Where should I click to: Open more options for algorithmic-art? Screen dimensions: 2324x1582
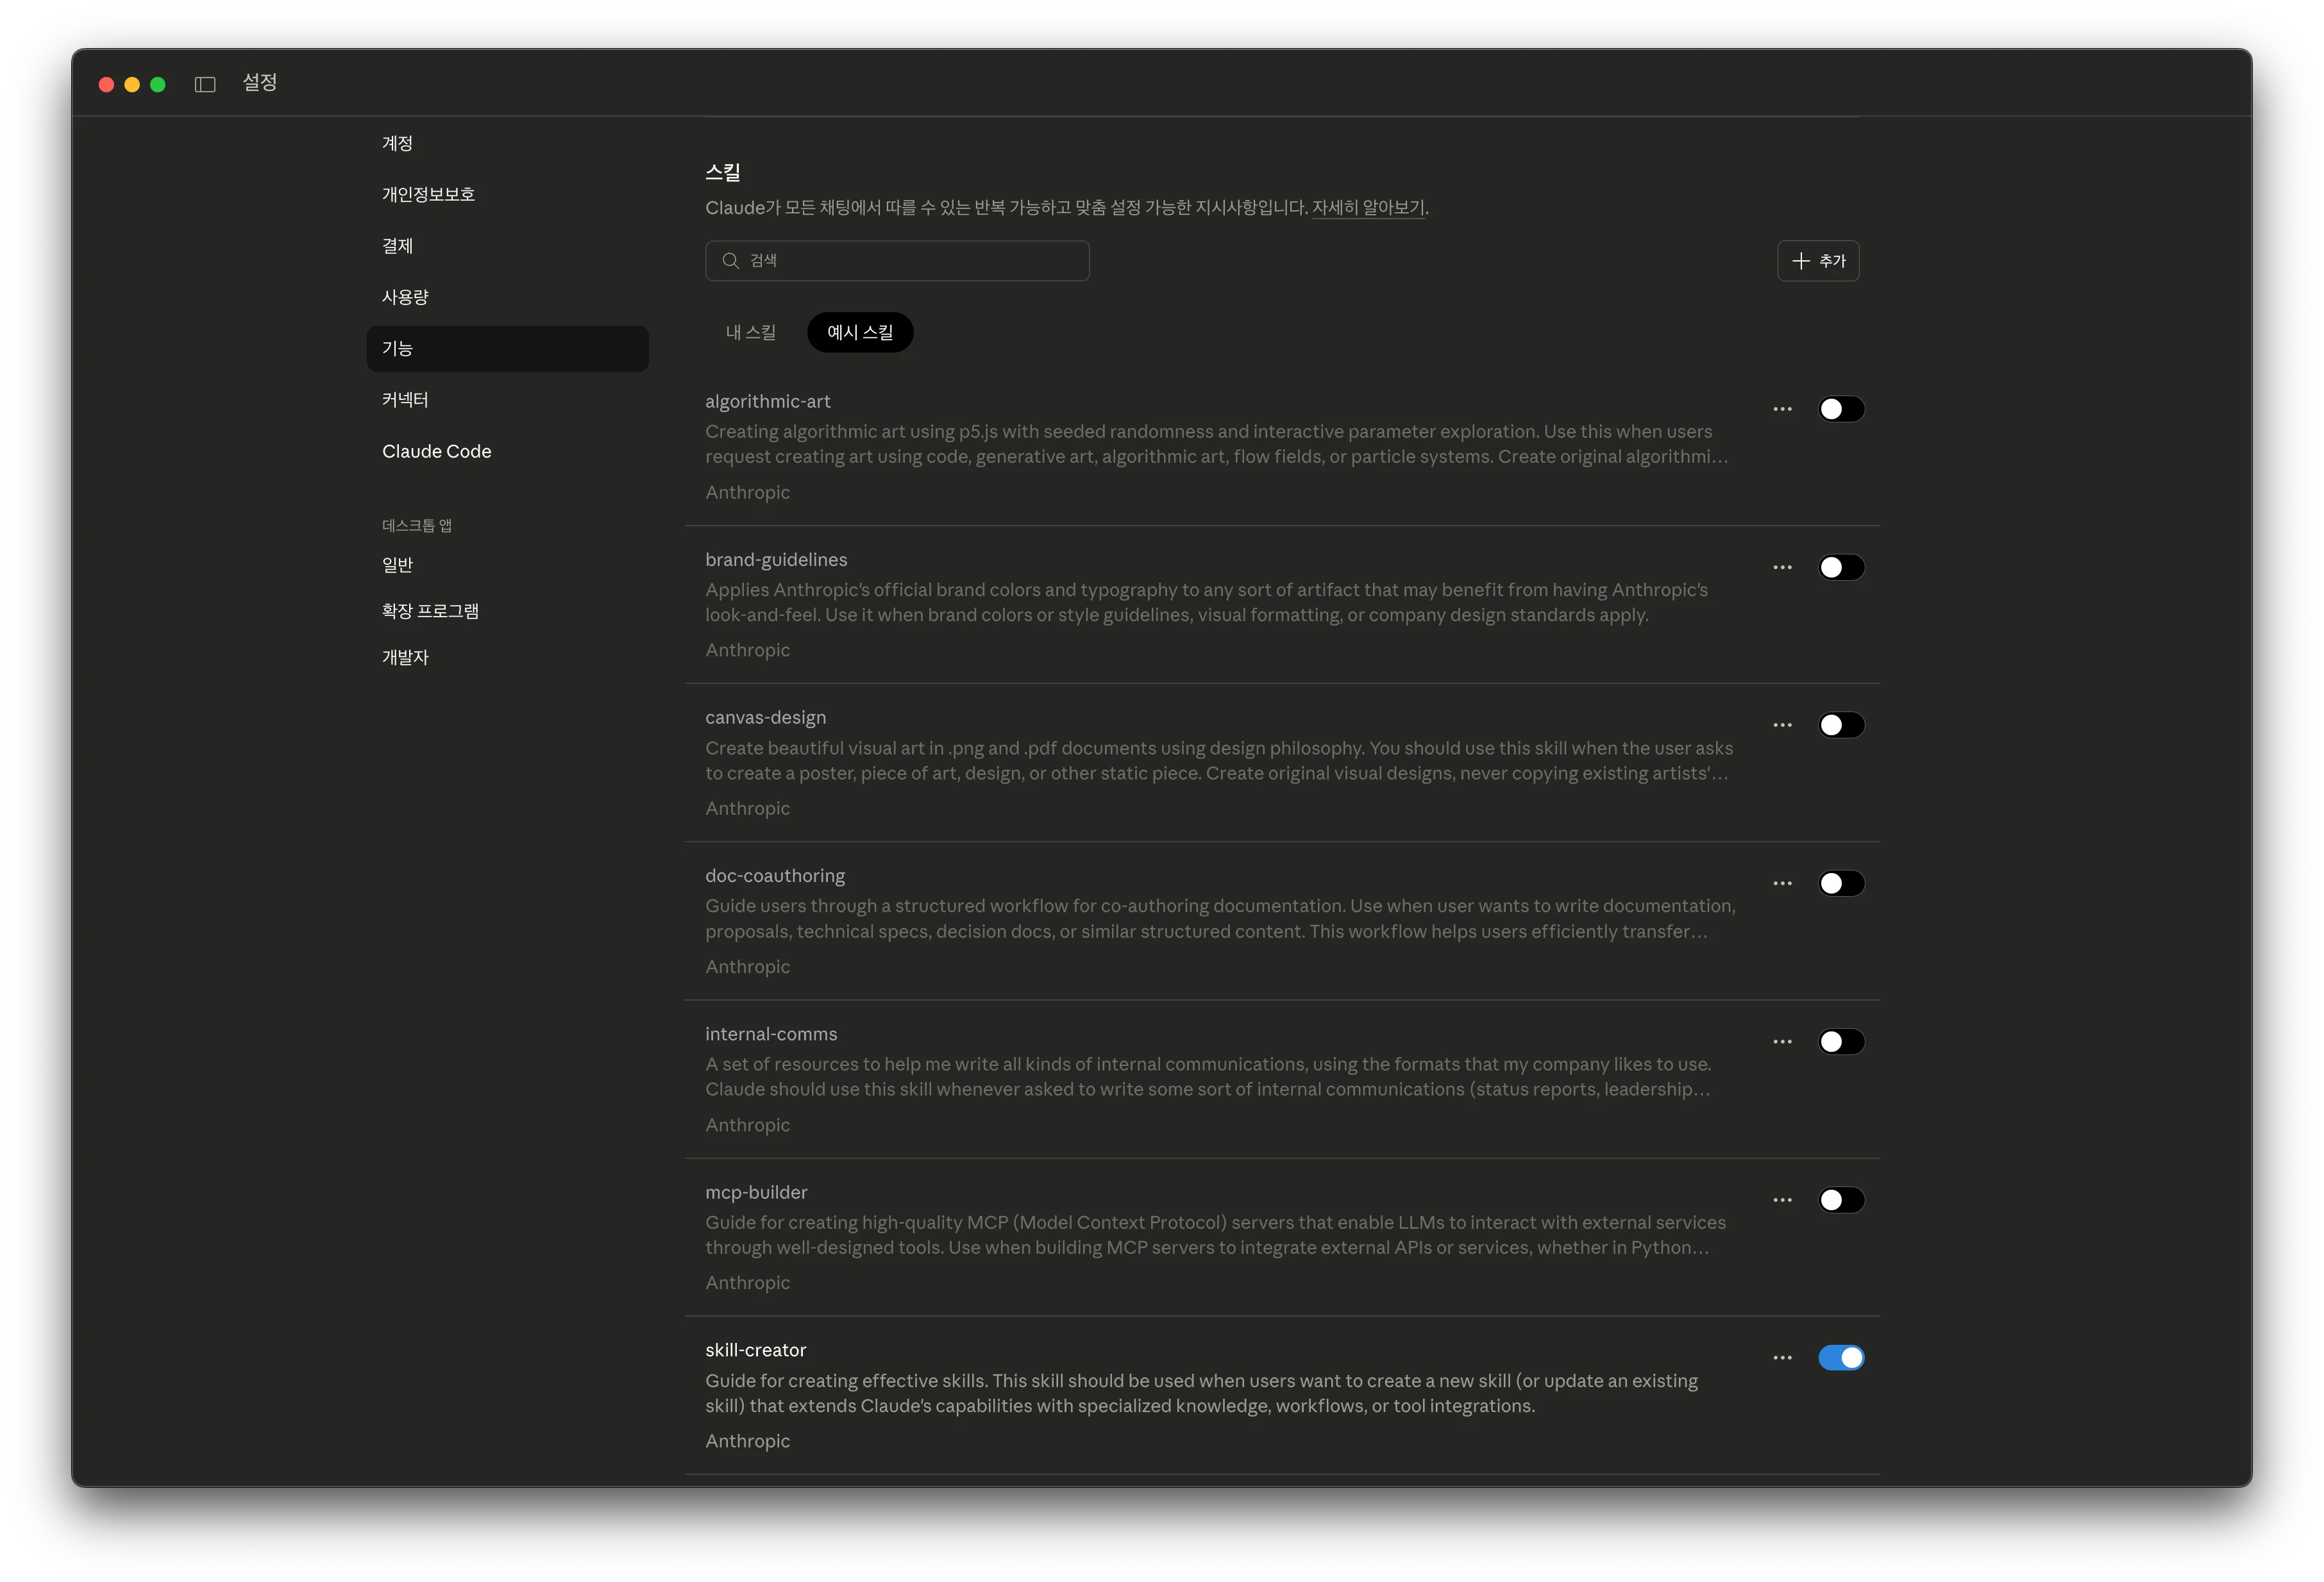(x=1782, y=409)
